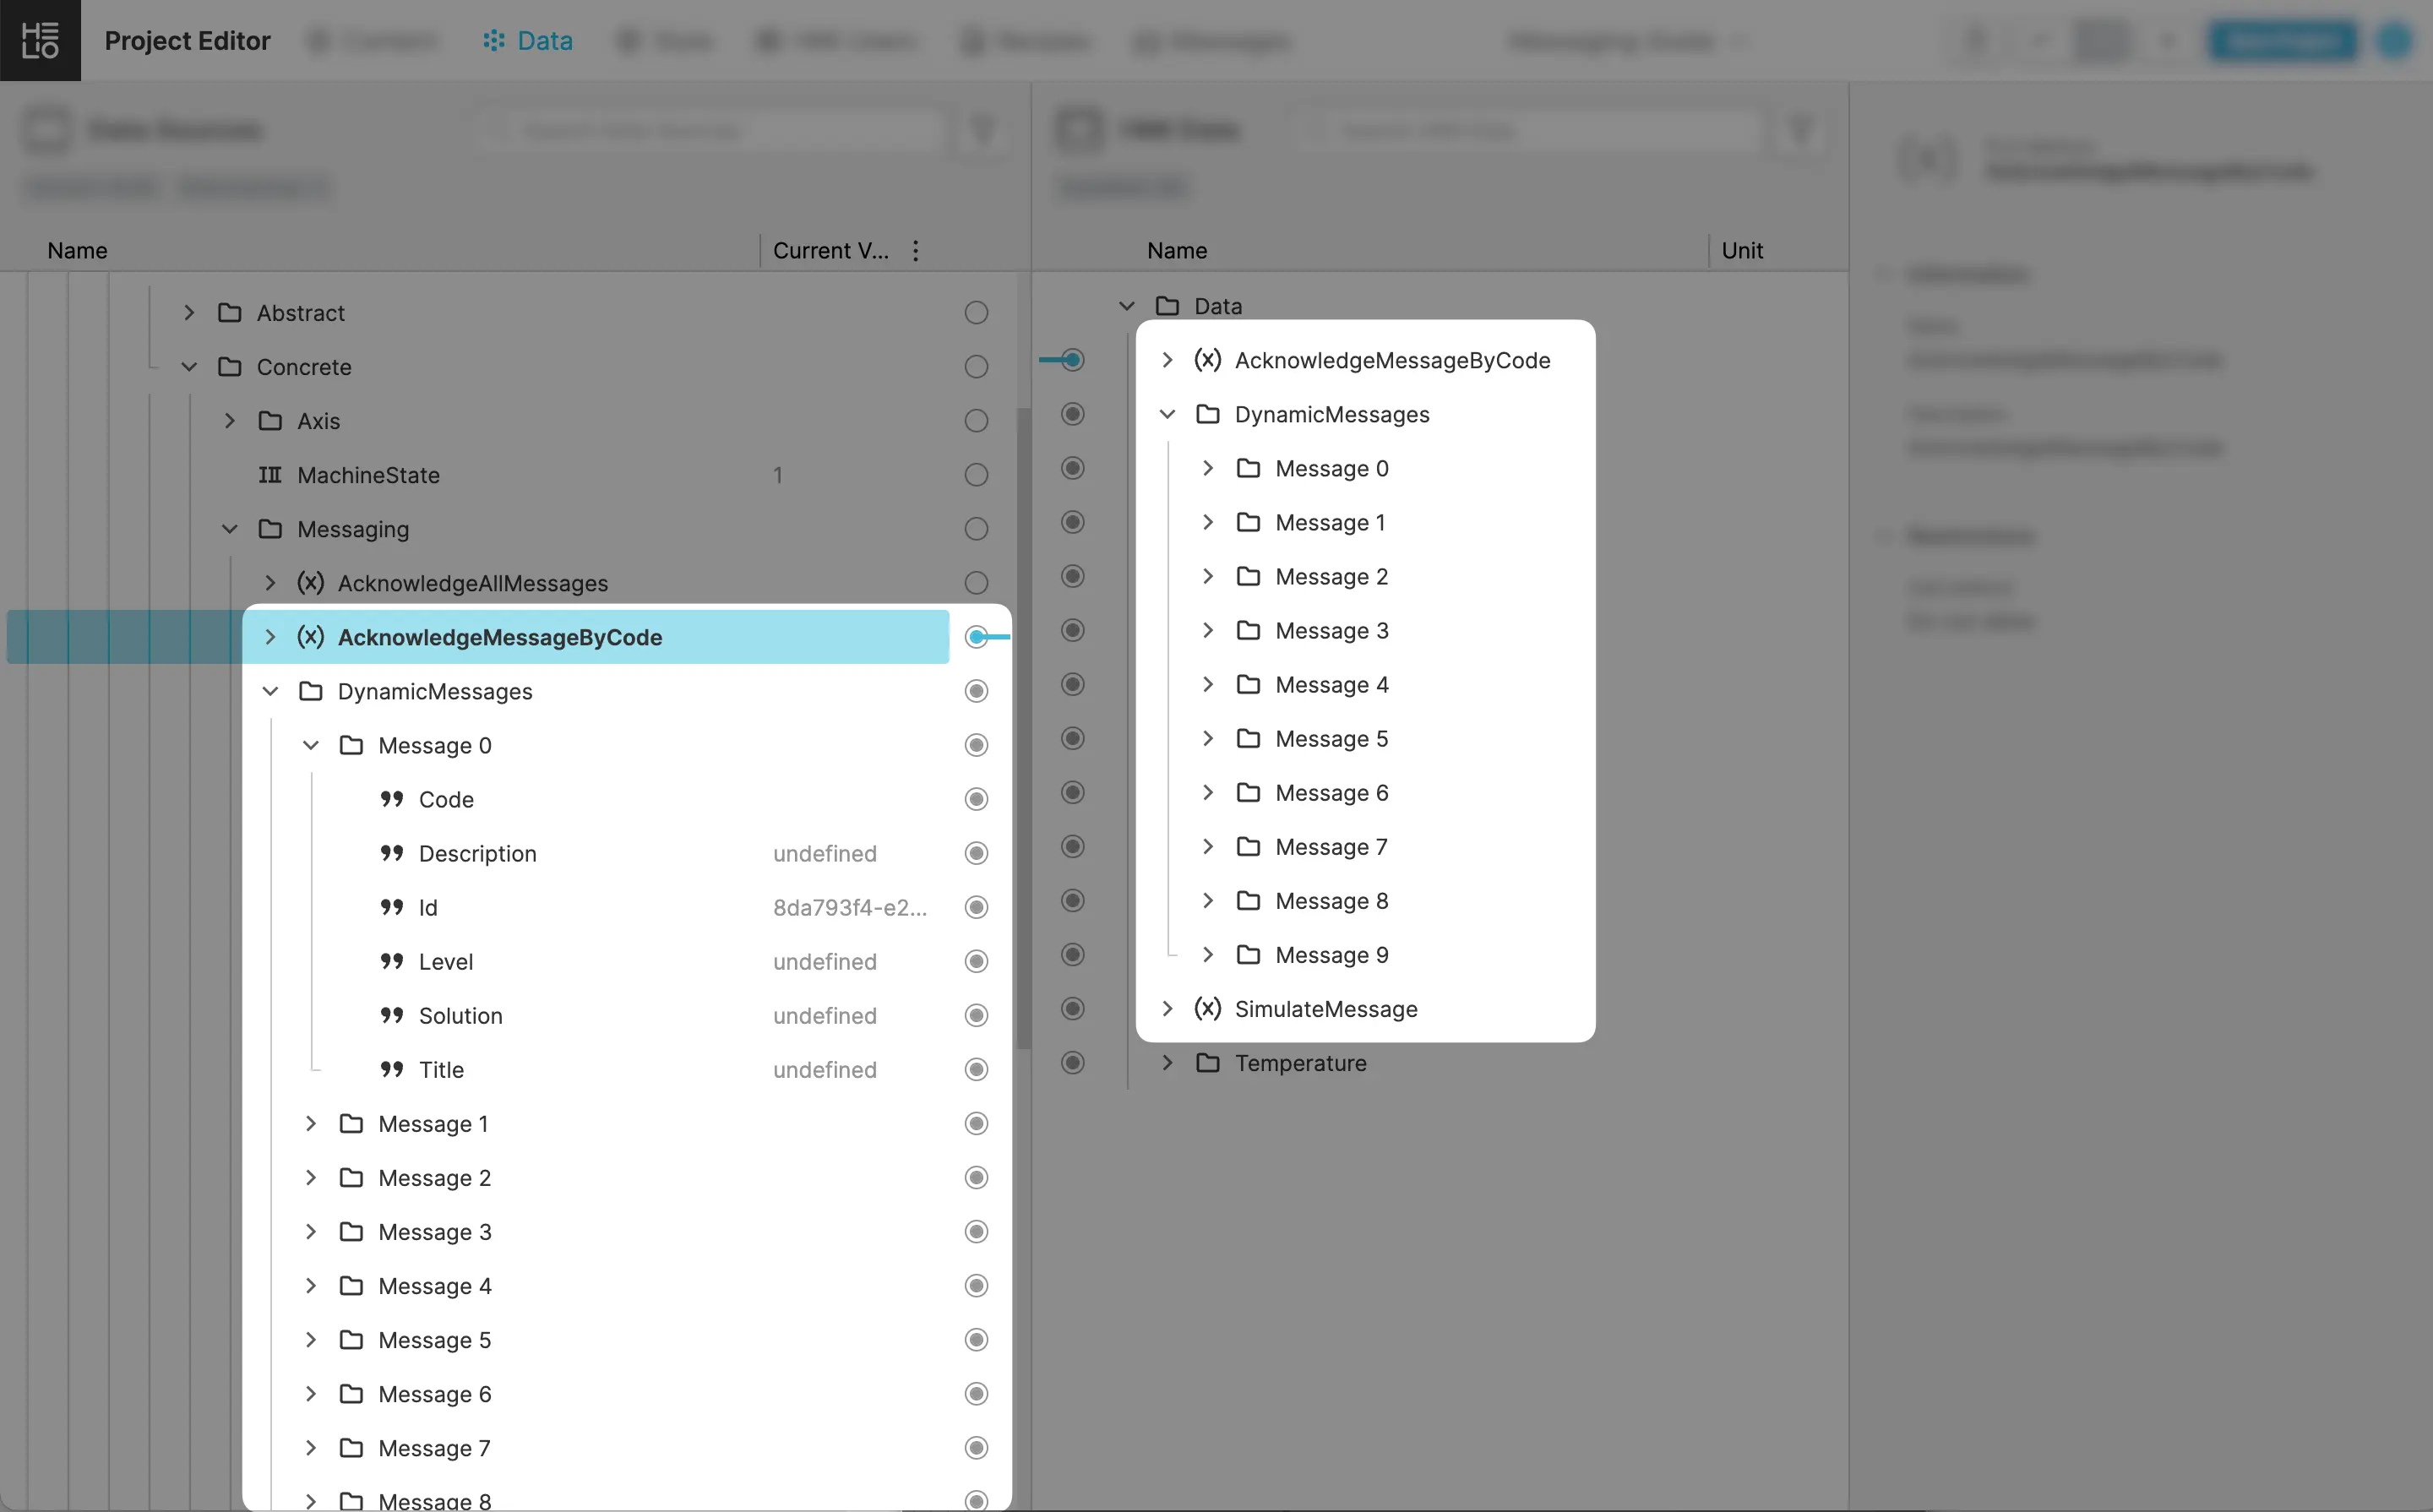Click the Data tab dots icon

pos(493,41)
